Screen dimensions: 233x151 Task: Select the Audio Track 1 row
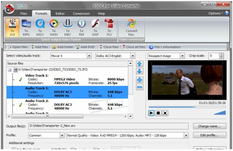pos(67,92)
